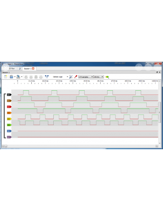Image resolution: width=163 pixels, height=211 pixels.
Task: Open the 1 M samples dropdown
Action: pyautogui.click(x=86, y=77)
